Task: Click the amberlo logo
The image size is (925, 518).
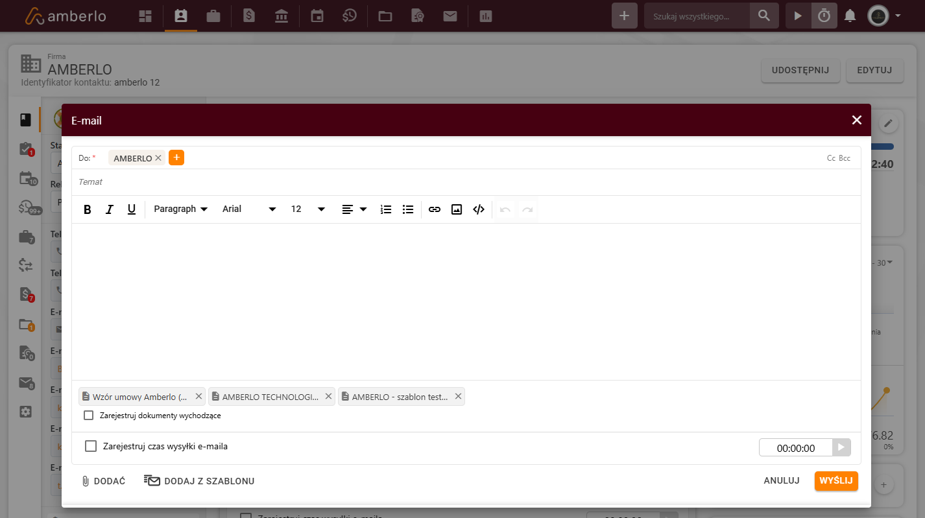Action: coord(66,16)
